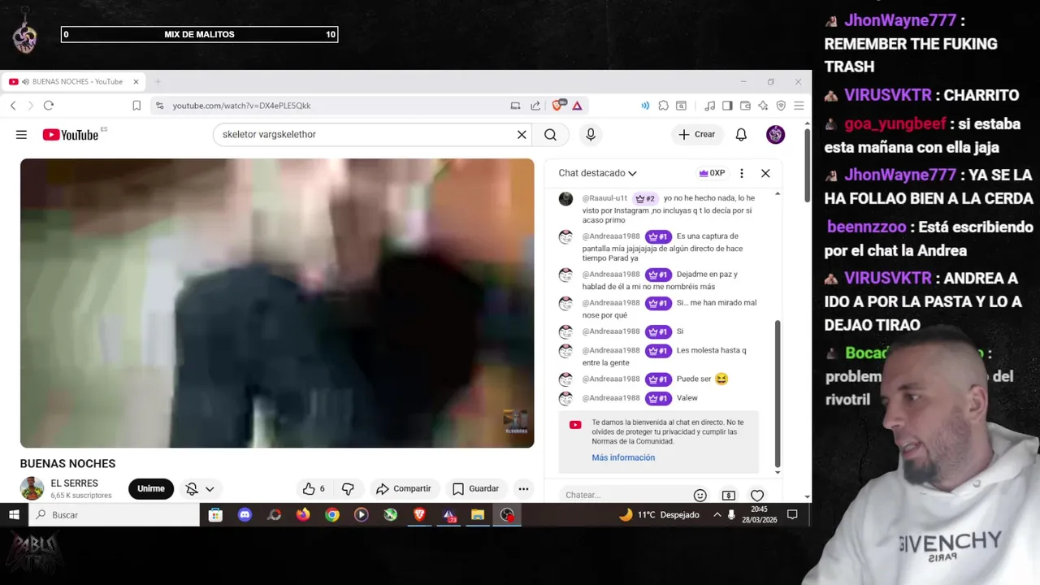Click chat scroll-down arrow
Viewport: 1040px width, 585px height.
[x=778, y=472]
